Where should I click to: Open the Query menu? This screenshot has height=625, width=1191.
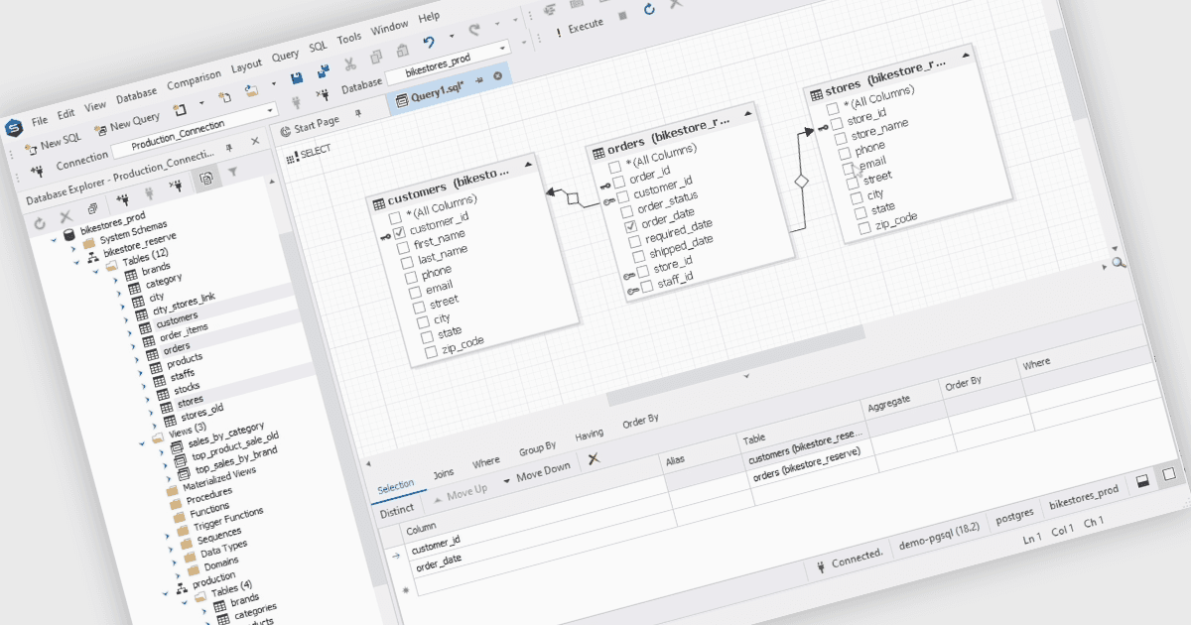pyautogui.click(x=286, y=58)
